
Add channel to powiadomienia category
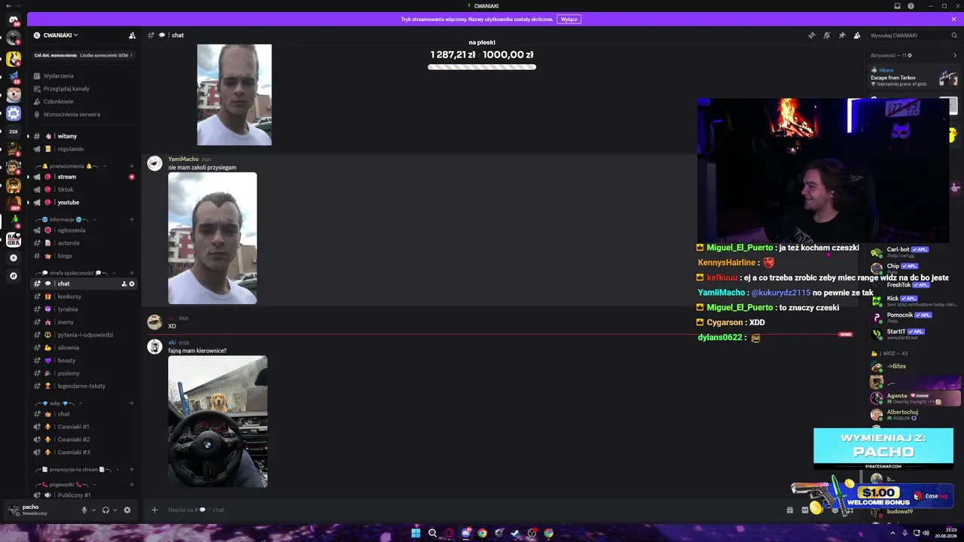click(x=132, y=166)
